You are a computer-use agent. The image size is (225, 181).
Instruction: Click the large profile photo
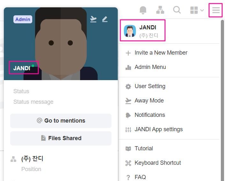tap(61, 44)
